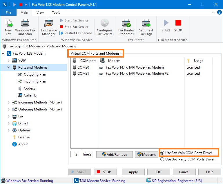Open New Fax from the ribbon
223x184 pixels.
(8, 27)
